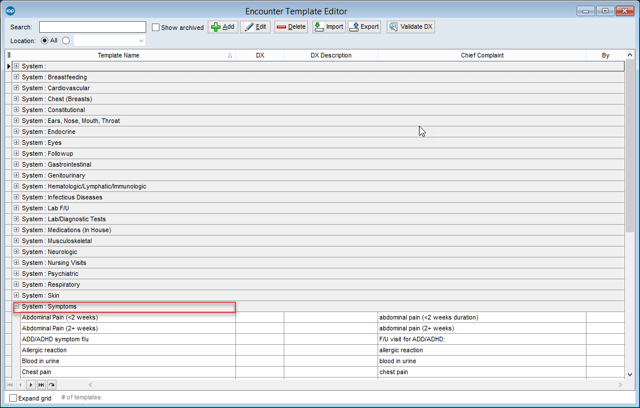640x408 pixels.
Task: Click the Chief Complaint column header
Action: 482,55
